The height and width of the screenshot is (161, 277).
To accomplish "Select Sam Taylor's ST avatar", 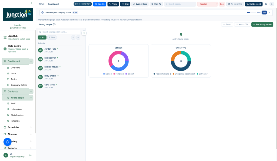I will click(41, 86).
